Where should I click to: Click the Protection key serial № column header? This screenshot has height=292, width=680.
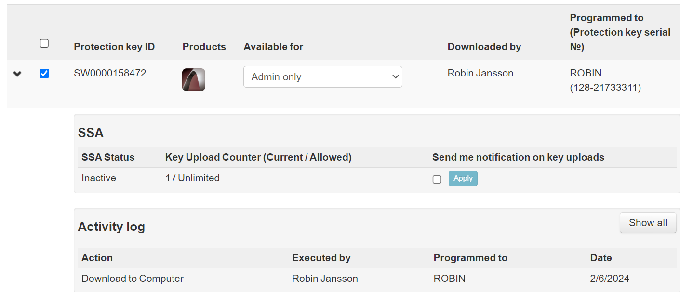pos(620,32)
